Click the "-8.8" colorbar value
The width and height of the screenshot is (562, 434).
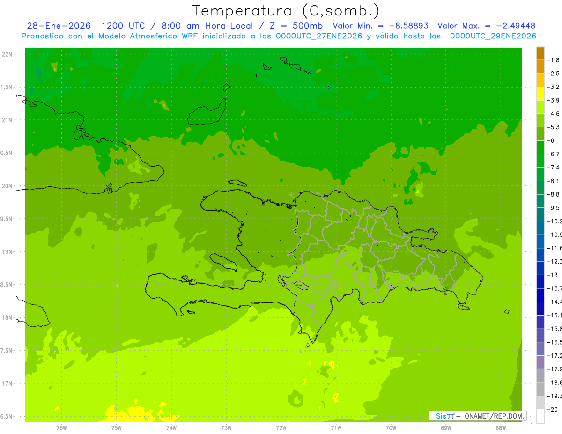[x=554, y=194]
